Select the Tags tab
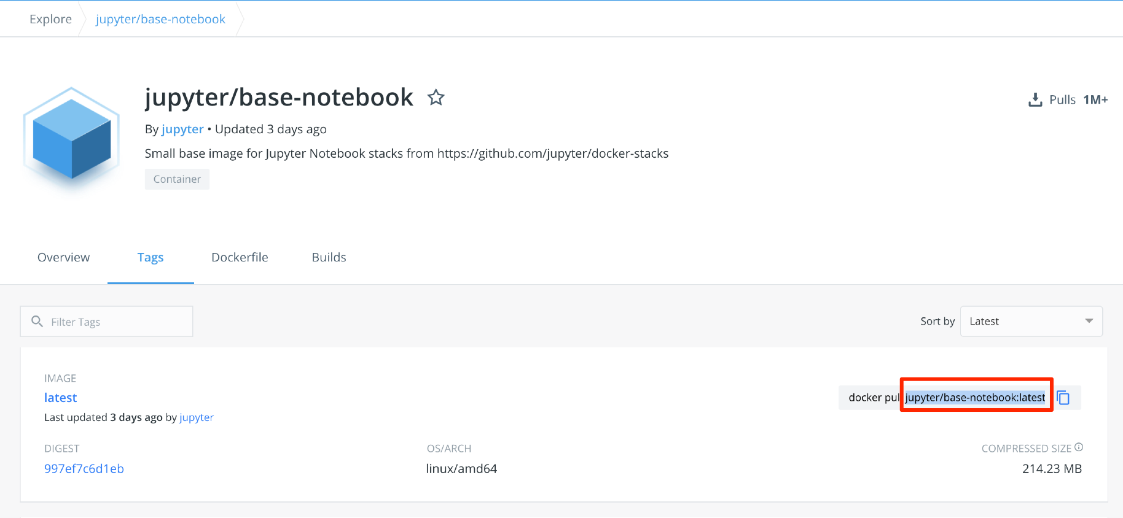1123x518 pixels. click(x=151, y=257)
